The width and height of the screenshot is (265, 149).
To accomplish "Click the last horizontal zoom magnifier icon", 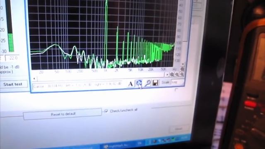I will pyautogui.click(x=182, y=74).
